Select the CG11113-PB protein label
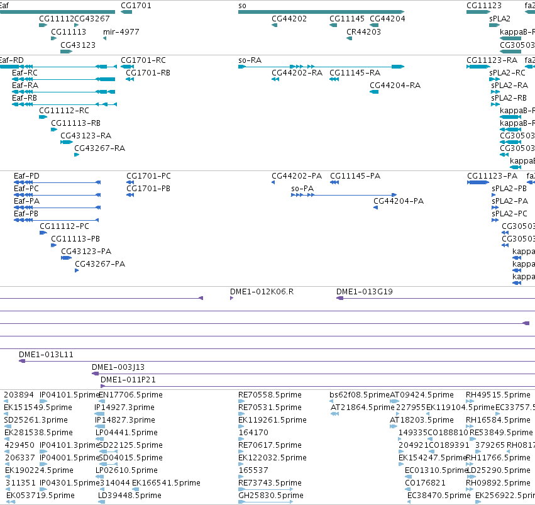Screen dimensions: 535x505 coord(75,239)
